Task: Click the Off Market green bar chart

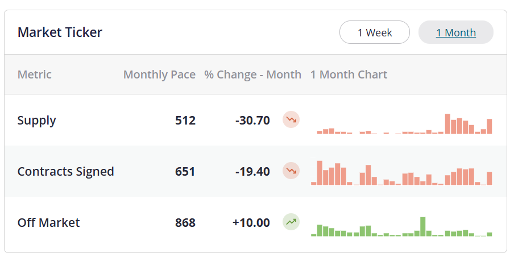Action: [x=401, y=227]
